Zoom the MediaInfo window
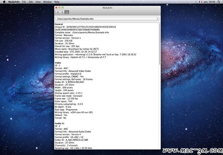The width and height of the screenshot is (223, 155). point(63,8)
